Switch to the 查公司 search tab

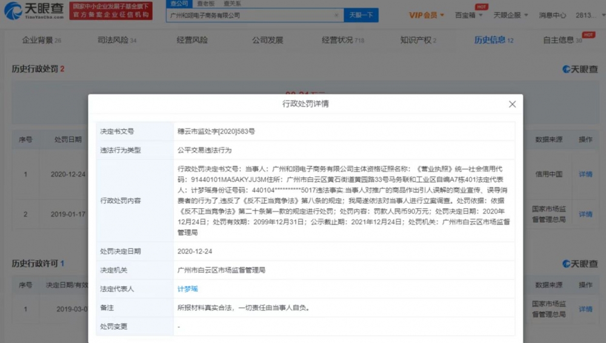tap(179, 4)
